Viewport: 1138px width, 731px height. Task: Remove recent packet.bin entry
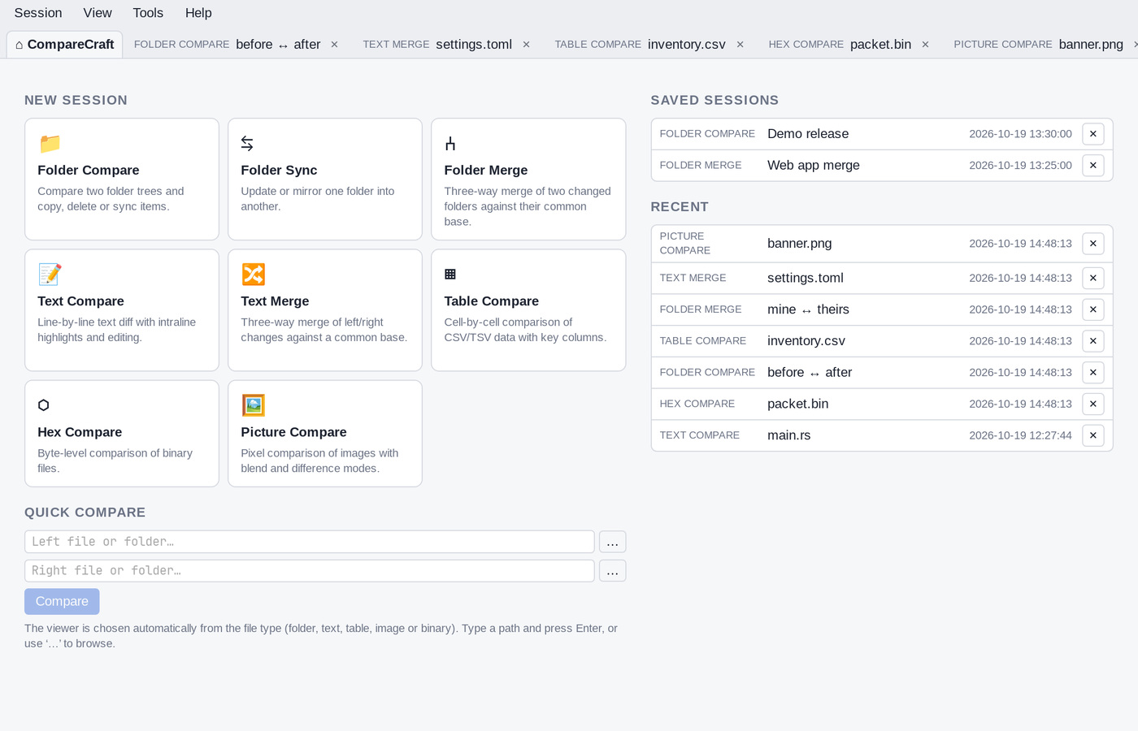pos(1093,404)
